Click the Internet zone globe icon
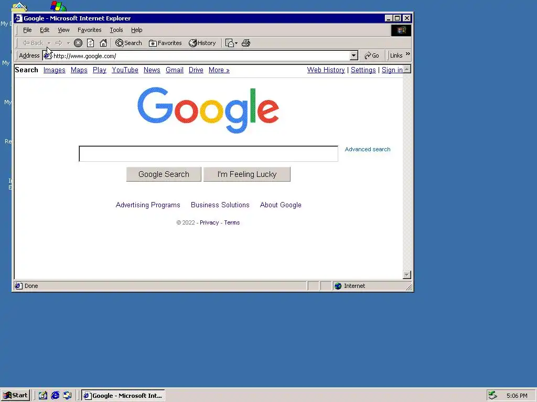This screenshot has width=537, height=402. coord(338,286)
